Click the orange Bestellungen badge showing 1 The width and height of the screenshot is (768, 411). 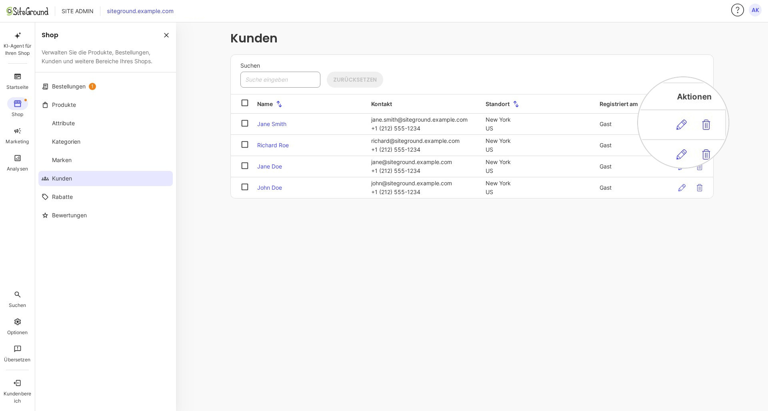pyautogui.click(x=92, y=86)
